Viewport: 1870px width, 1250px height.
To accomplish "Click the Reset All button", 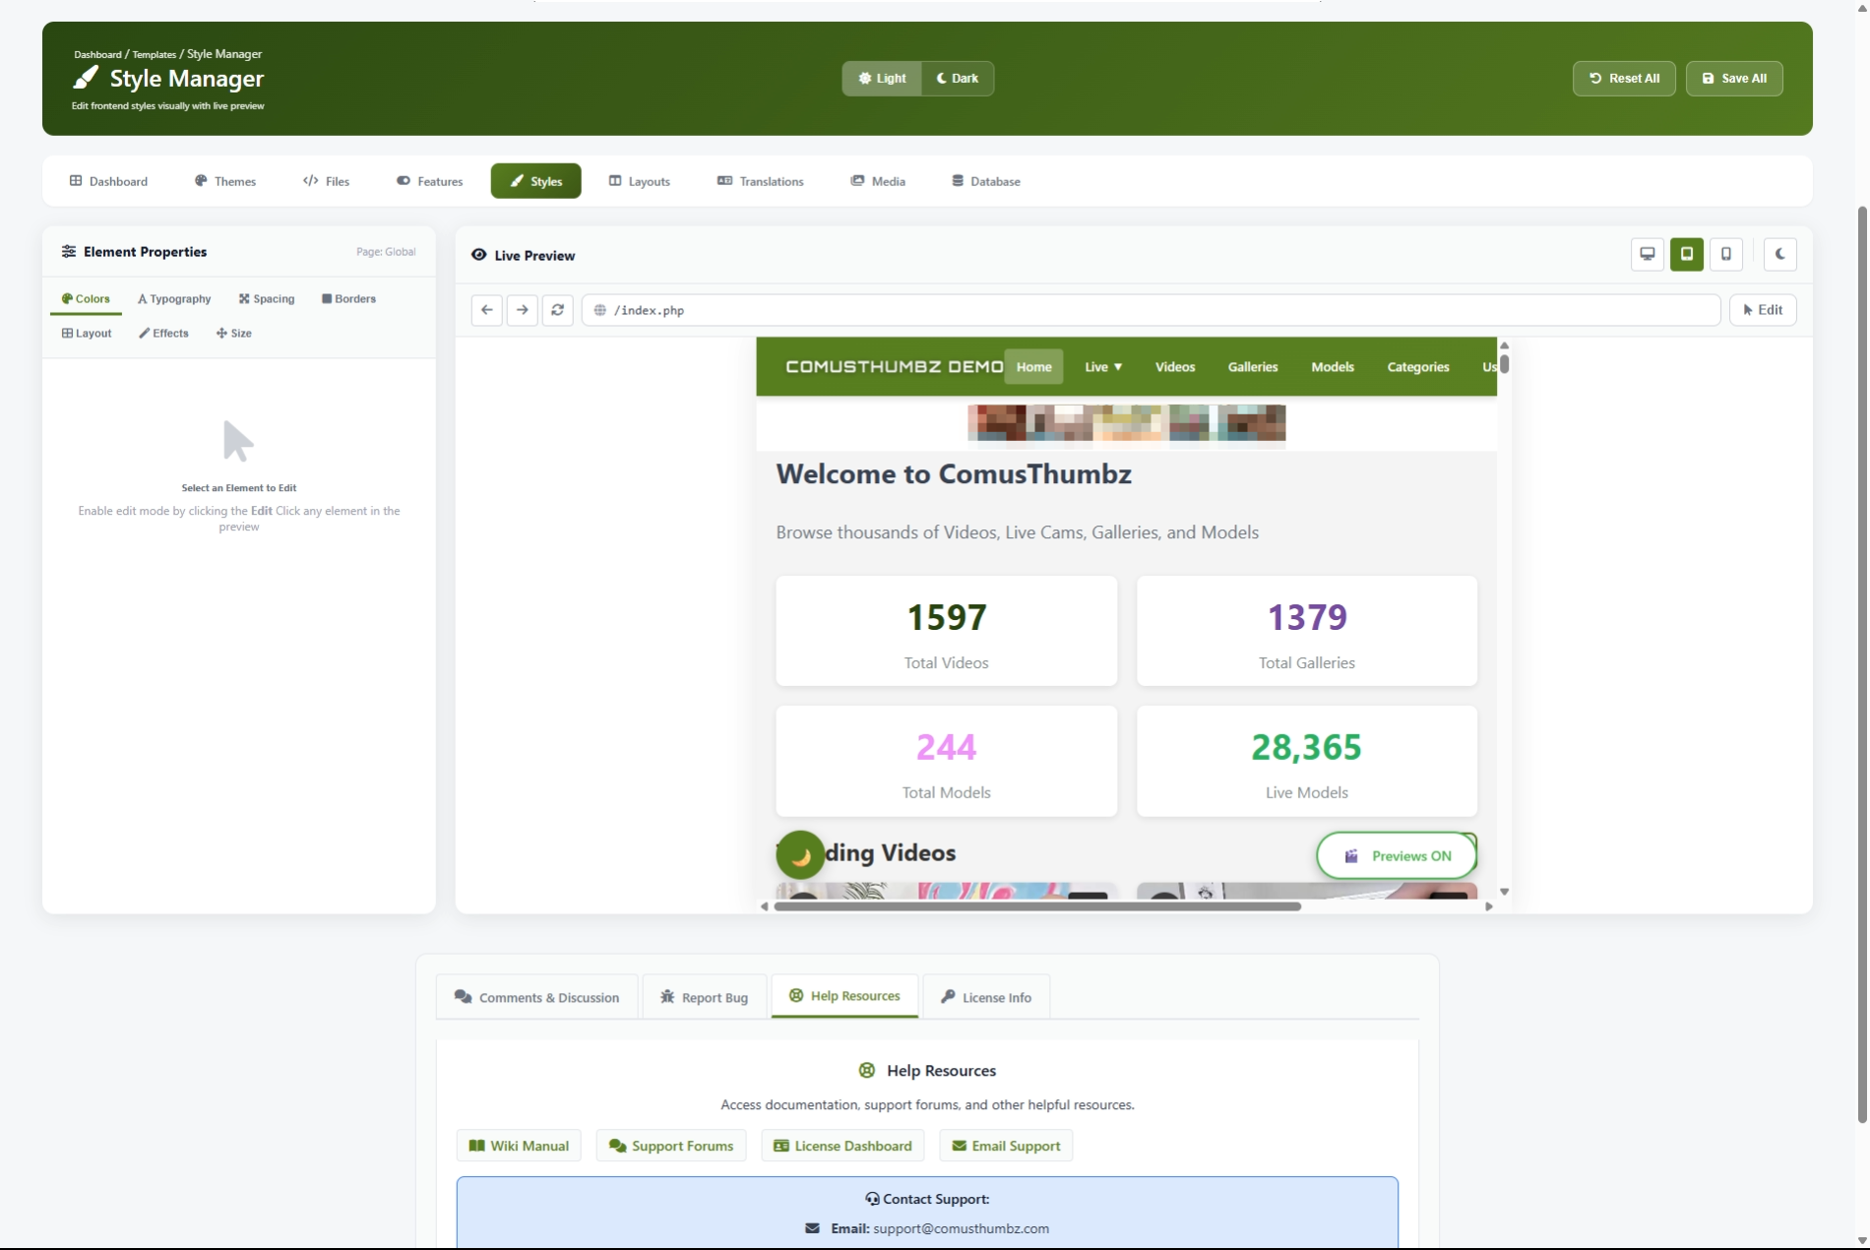I will click(x=1624, y=79).
